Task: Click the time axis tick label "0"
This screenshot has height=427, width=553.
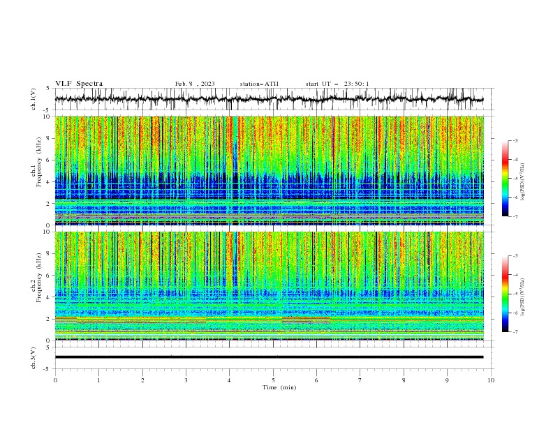Action: [x=55, y=380]
